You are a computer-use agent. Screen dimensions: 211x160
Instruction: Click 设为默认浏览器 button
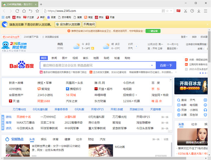pyautogui.click(x=68, y=24)
